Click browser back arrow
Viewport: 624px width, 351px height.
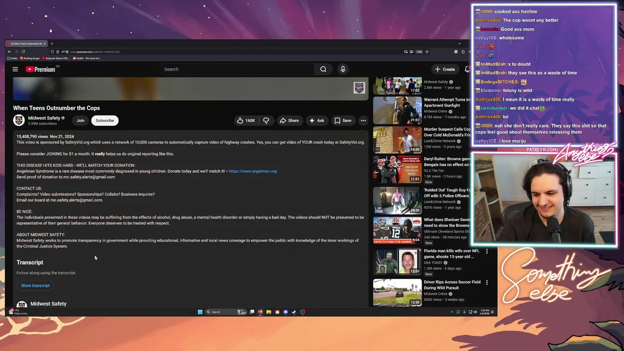pyautogui.click(x=9, y=52)
